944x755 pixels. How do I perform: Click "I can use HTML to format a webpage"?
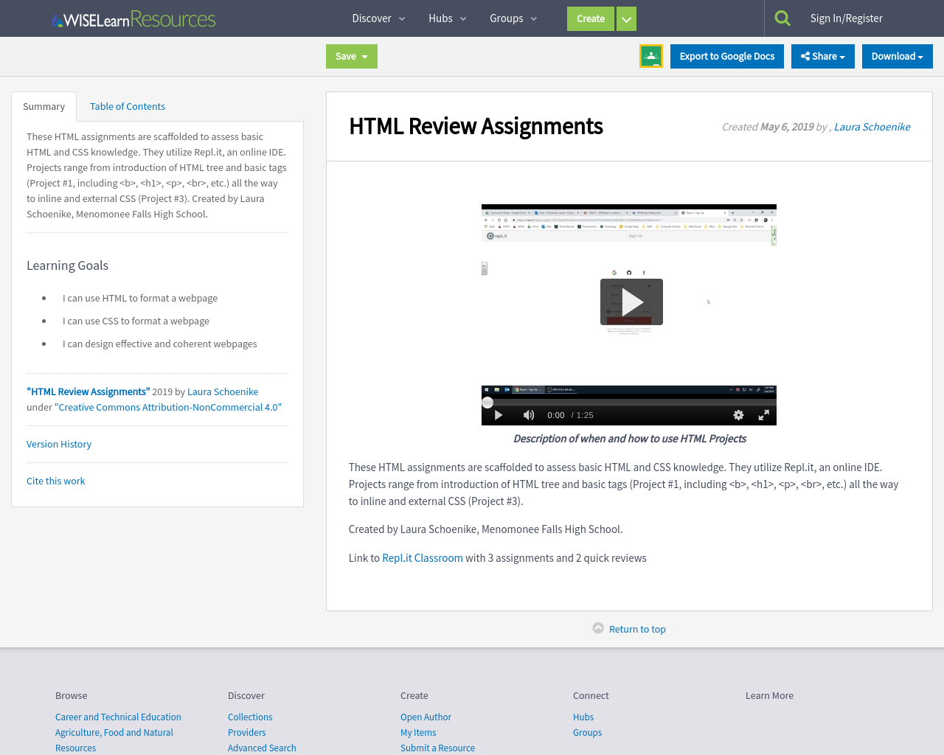[140, 298]
